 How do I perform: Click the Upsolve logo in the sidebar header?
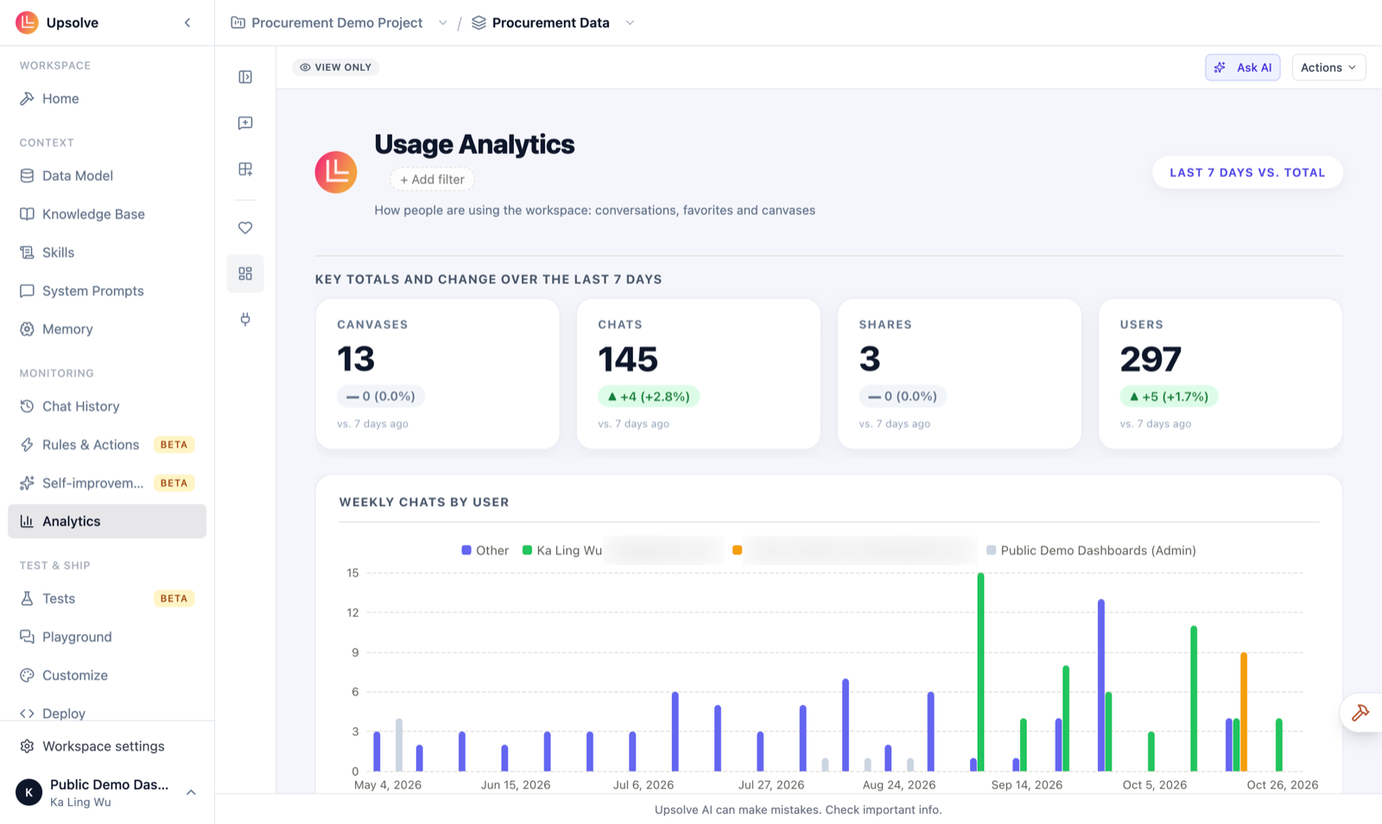click(27, 22)
